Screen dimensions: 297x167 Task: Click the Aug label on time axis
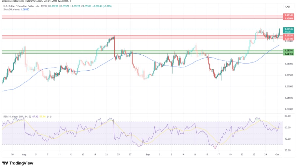pyautogui.click(x=24, y=156)
